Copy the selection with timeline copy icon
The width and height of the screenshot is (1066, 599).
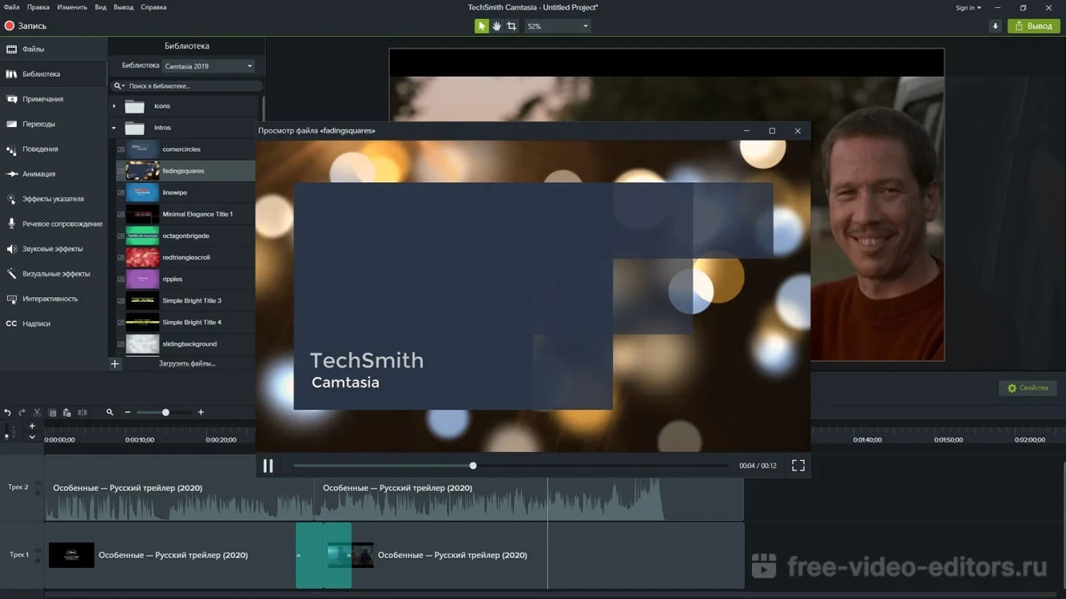pos(53,413)
